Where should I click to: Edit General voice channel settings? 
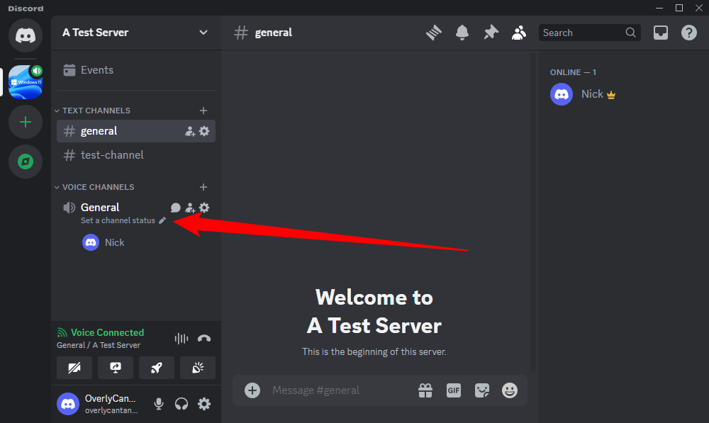pyautogui.click(x=204, y=208)
